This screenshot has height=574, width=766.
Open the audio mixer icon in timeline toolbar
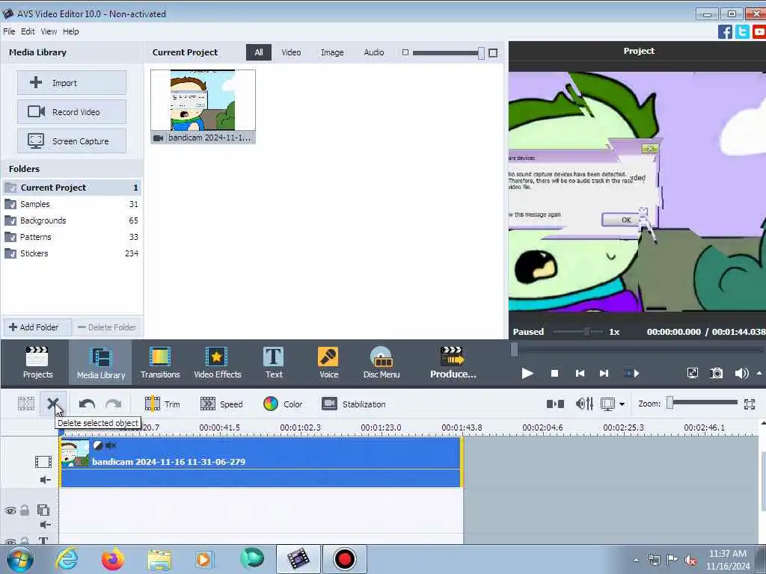[x=583, y=404]
